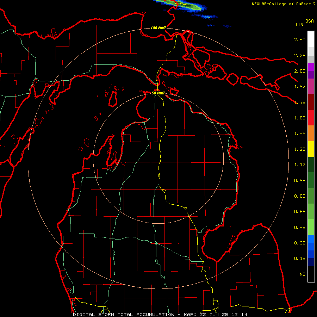Pick the black ND swatch in the legend
The image size is (317, 317).
click(x=311, y=274)
